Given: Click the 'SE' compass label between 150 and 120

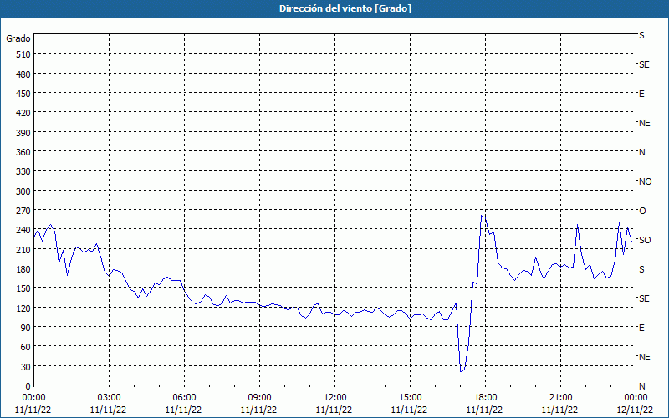Looking at the screenshot, I should click(644, 298).
